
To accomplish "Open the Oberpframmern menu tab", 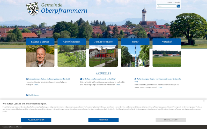I will tap(72, 42).
